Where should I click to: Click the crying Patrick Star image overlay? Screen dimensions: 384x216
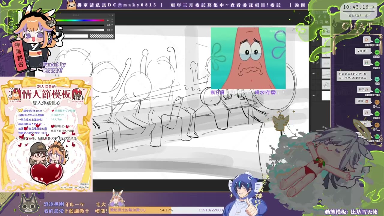click(248, 58)
